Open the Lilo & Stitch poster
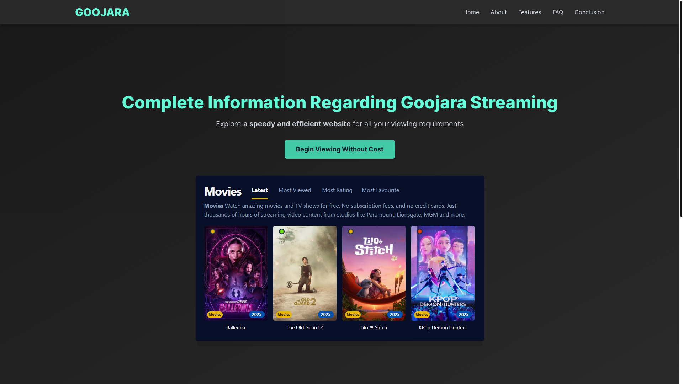683x384 pixels. tap(374, 273)
